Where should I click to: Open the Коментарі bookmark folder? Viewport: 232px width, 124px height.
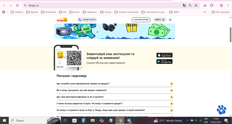click(48, 12)
